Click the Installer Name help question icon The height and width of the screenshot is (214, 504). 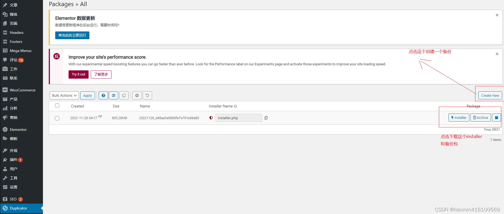tap(235, 106)
